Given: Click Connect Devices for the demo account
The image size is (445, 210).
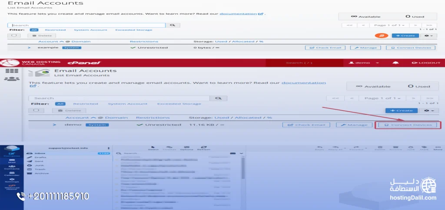Looking at the screenshot, I should [x=408, y=125].
